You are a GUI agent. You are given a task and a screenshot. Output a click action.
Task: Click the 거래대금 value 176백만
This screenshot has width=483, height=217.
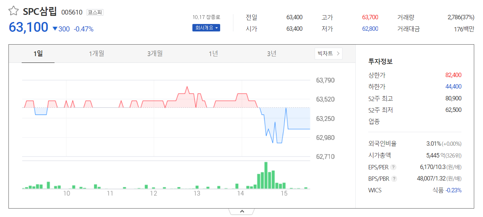pyautogui.click(x=464, y=29)
